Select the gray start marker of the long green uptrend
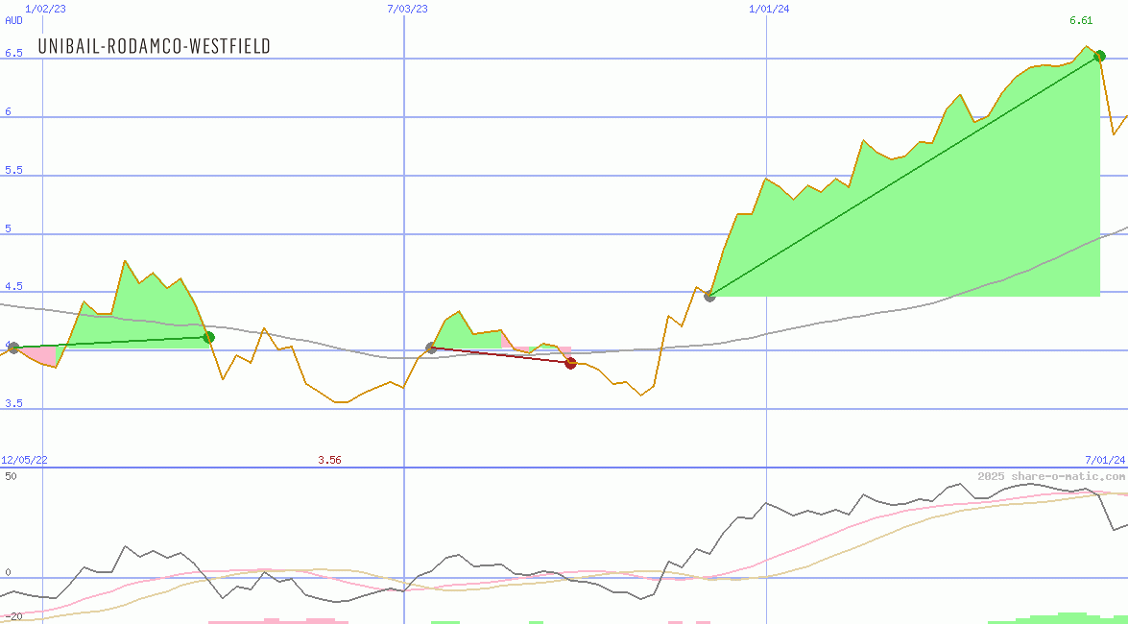Viewport: 1128px width, 624px height. pyautogui.click(x=709, y=296)
